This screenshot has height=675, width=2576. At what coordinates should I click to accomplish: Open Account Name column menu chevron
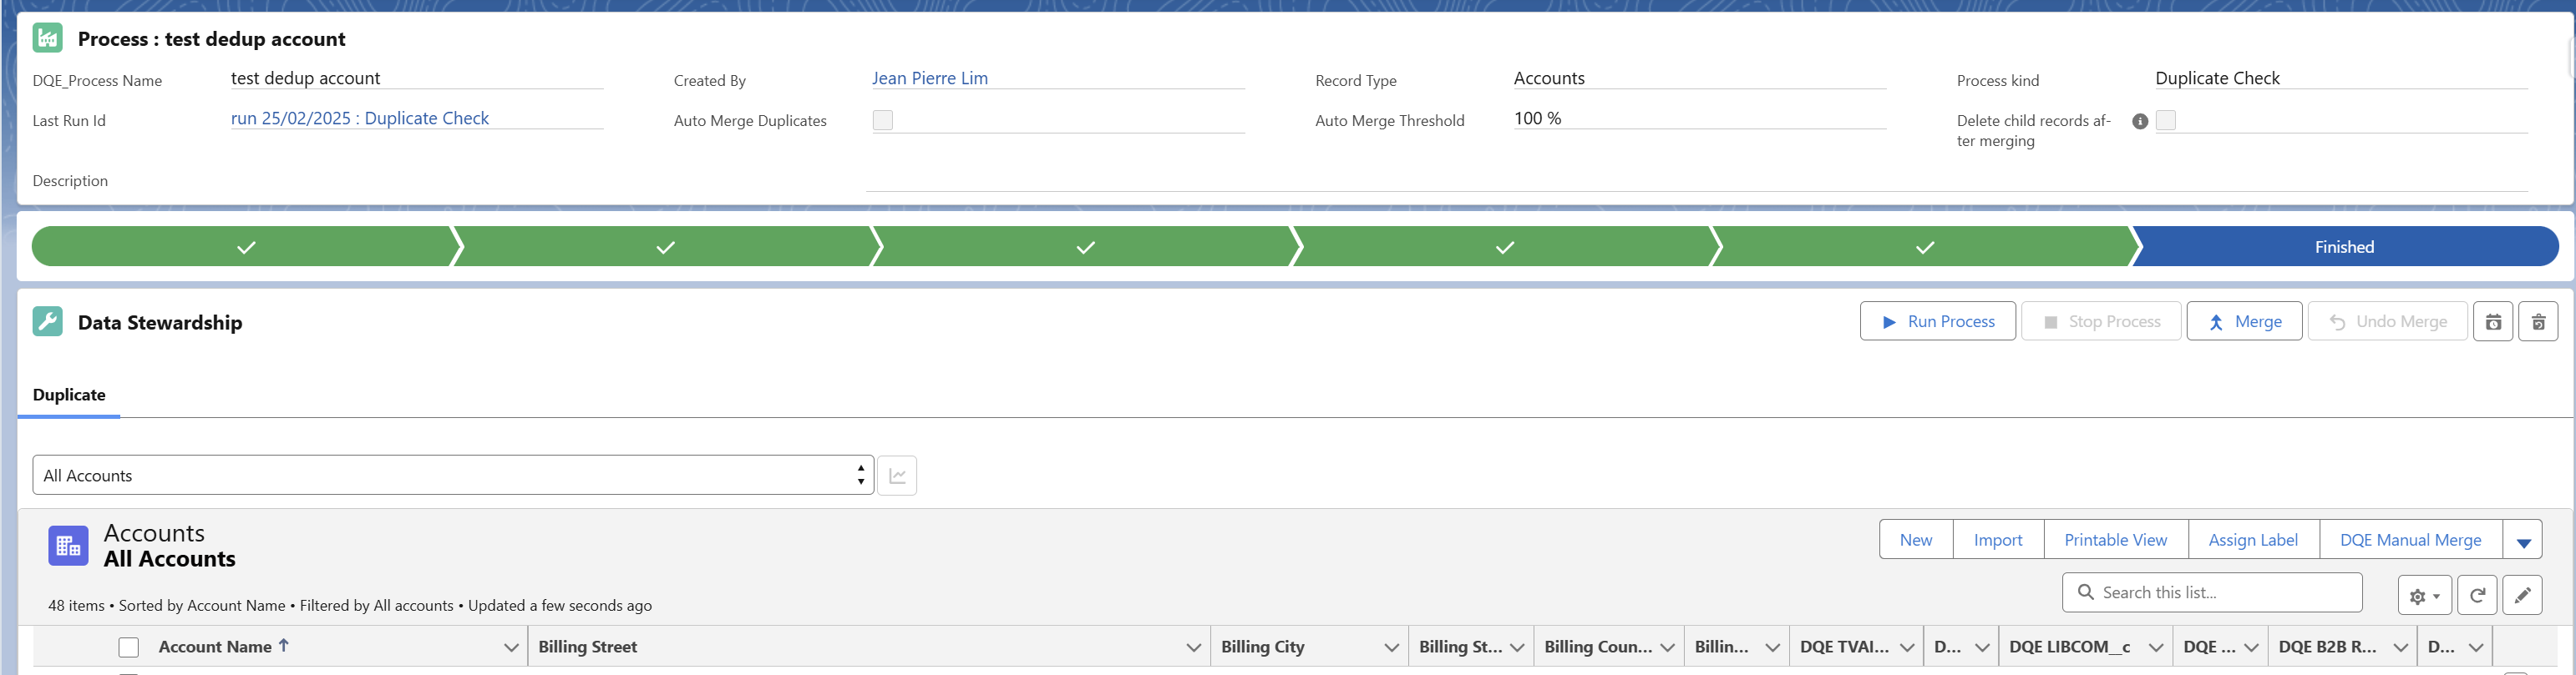511,647
